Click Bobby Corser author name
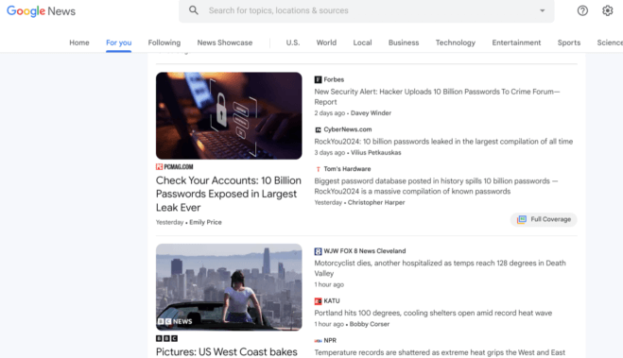623x358 pixels. 370,324
